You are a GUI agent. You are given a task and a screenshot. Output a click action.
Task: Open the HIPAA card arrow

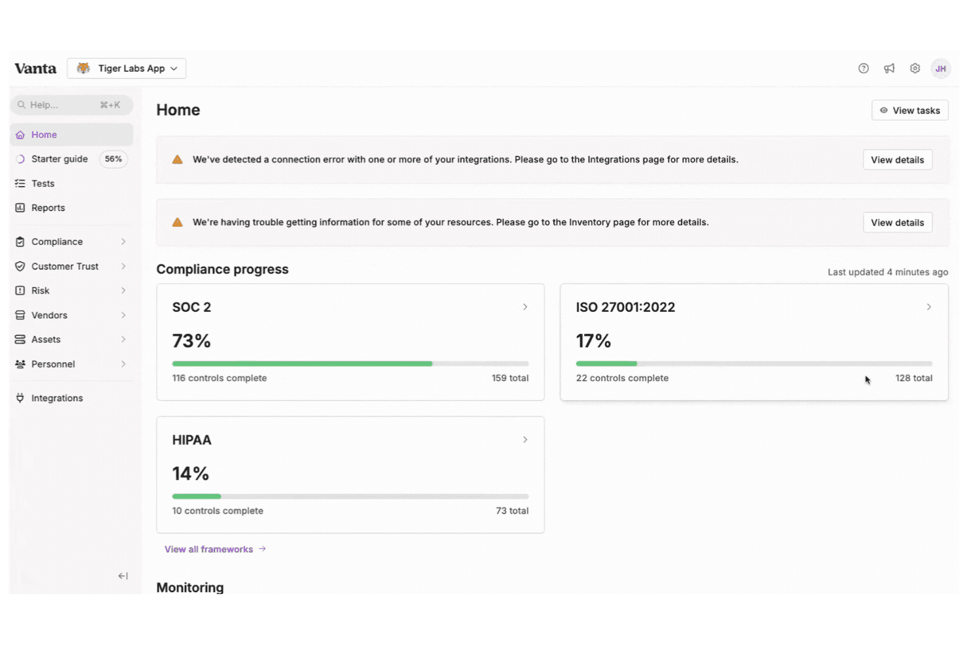tap(525, 440)
